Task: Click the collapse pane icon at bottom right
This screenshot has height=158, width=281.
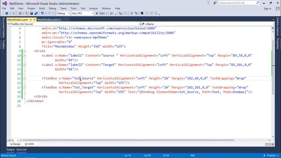Action: coord(273,144)
